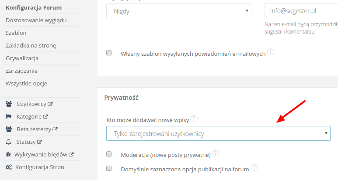
Task: Open Szablon in the sidebar
Action: tap(16, 33)
